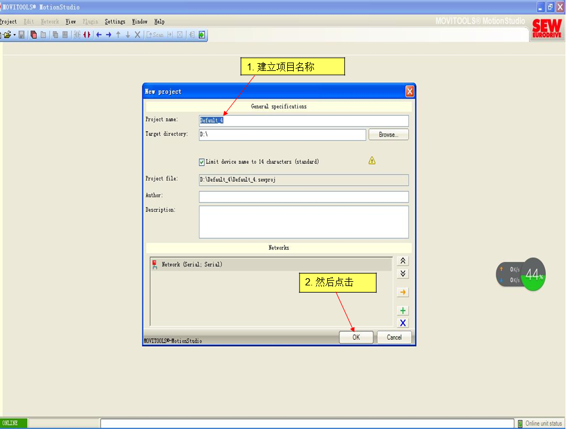Viewport: 572px width, 429px height.
Task: Move network up with double chevron up
Action: 403,261
